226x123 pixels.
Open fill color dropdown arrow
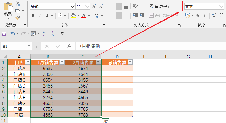[78, 16]
